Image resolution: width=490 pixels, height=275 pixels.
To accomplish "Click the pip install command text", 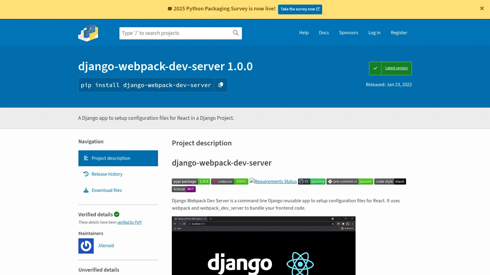I will coord(146,85).
